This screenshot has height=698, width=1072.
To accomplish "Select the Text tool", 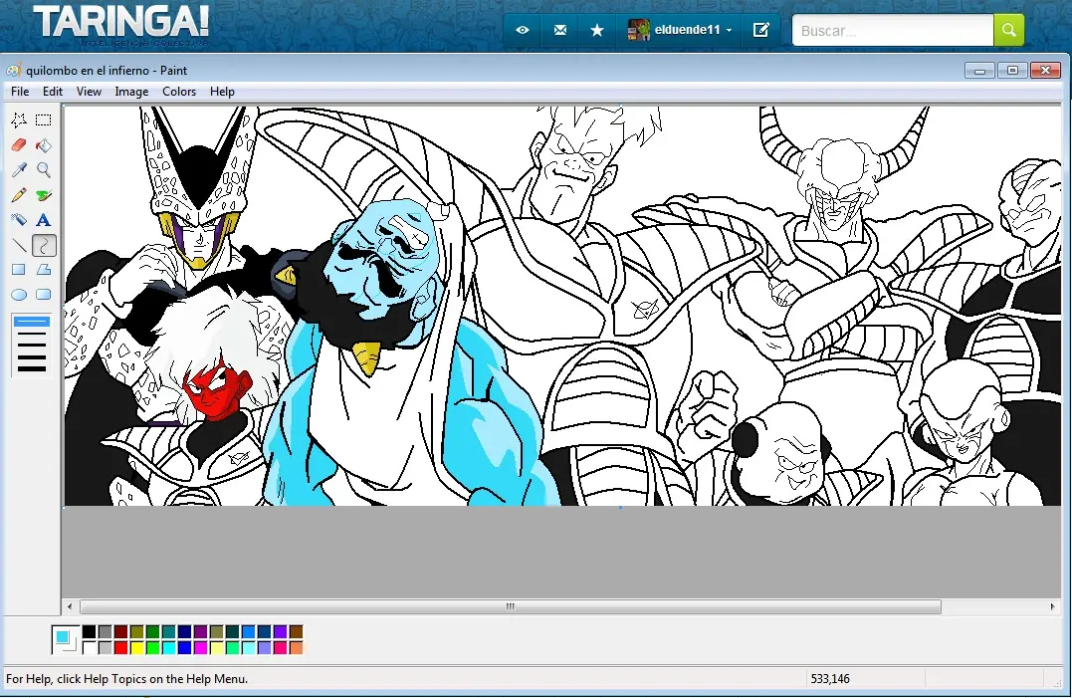I will (44, 219).
